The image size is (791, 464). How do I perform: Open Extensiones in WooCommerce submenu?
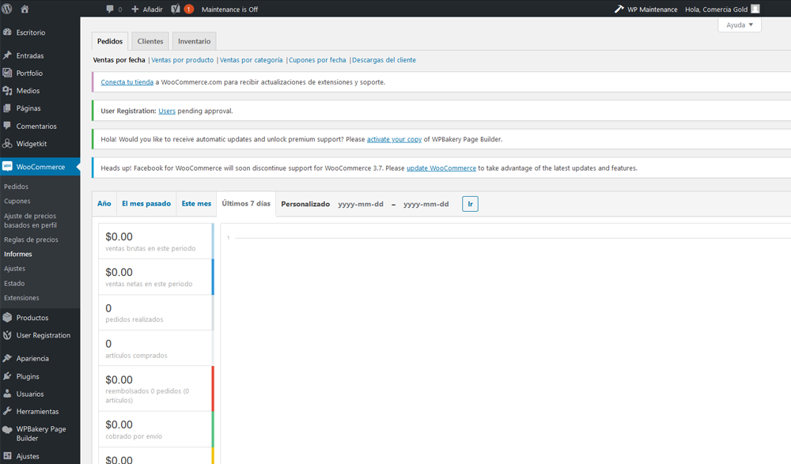(x=21, y=298)
